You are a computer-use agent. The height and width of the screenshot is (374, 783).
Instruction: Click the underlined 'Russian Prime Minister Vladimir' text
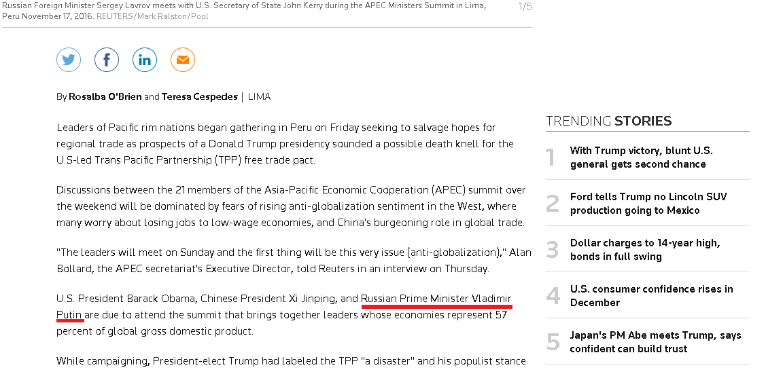(436, 299)
